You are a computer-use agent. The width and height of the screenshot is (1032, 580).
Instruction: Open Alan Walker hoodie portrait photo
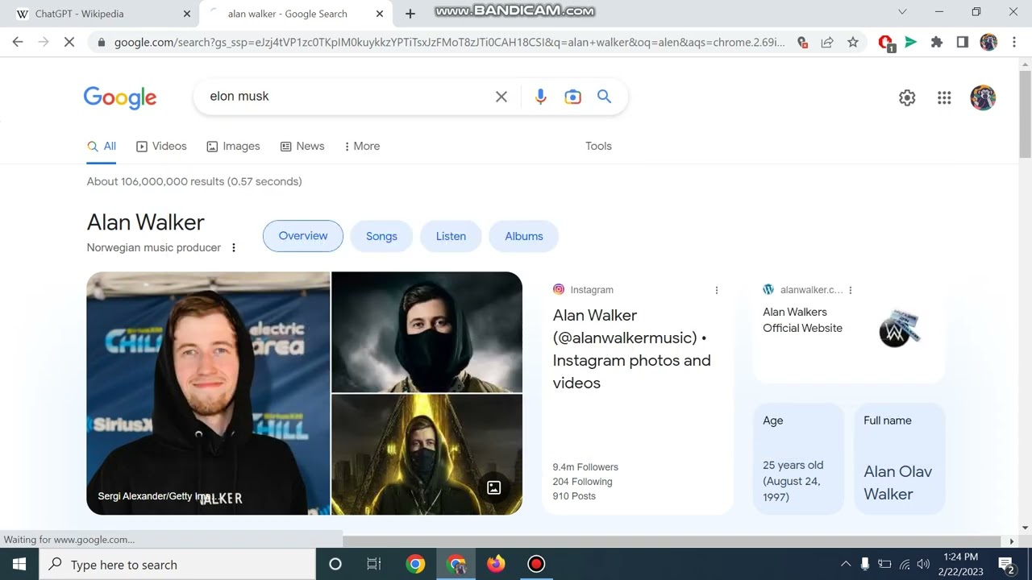[x=208, y=393]
